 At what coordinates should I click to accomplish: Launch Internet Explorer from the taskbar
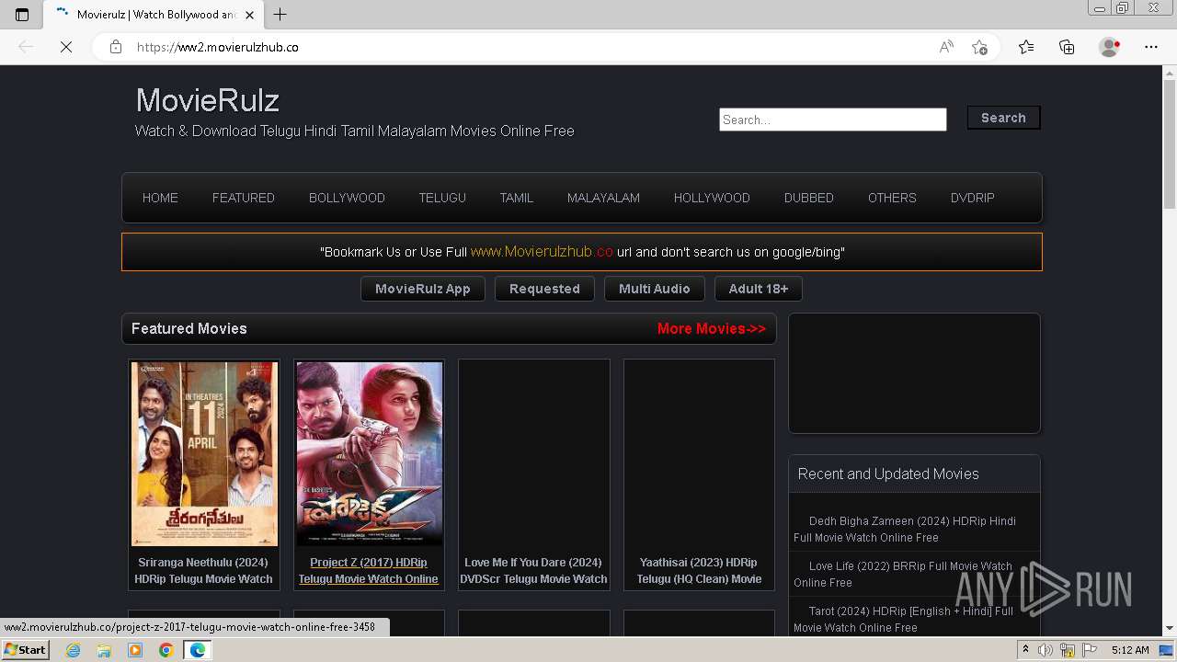74,650
